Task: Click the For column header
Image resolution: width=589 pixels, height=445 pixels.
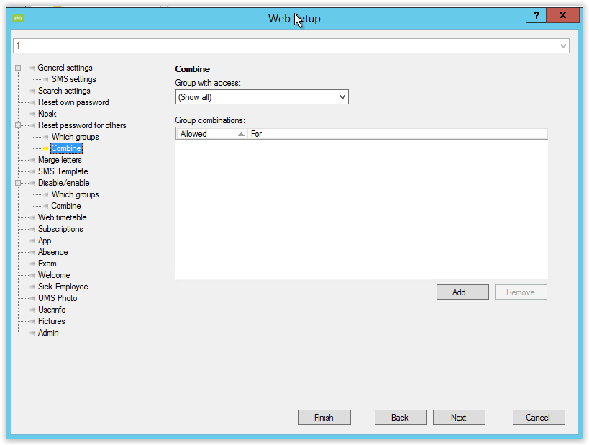Action: [396, 134]
